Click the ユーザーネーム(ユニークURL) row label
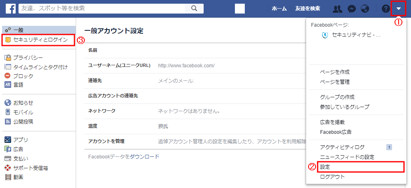411x188 pixels. point(119,65)
